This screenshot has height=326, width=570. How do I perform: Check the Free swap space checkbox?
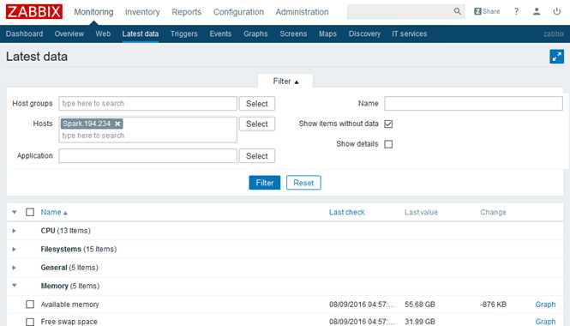(30, 322)
